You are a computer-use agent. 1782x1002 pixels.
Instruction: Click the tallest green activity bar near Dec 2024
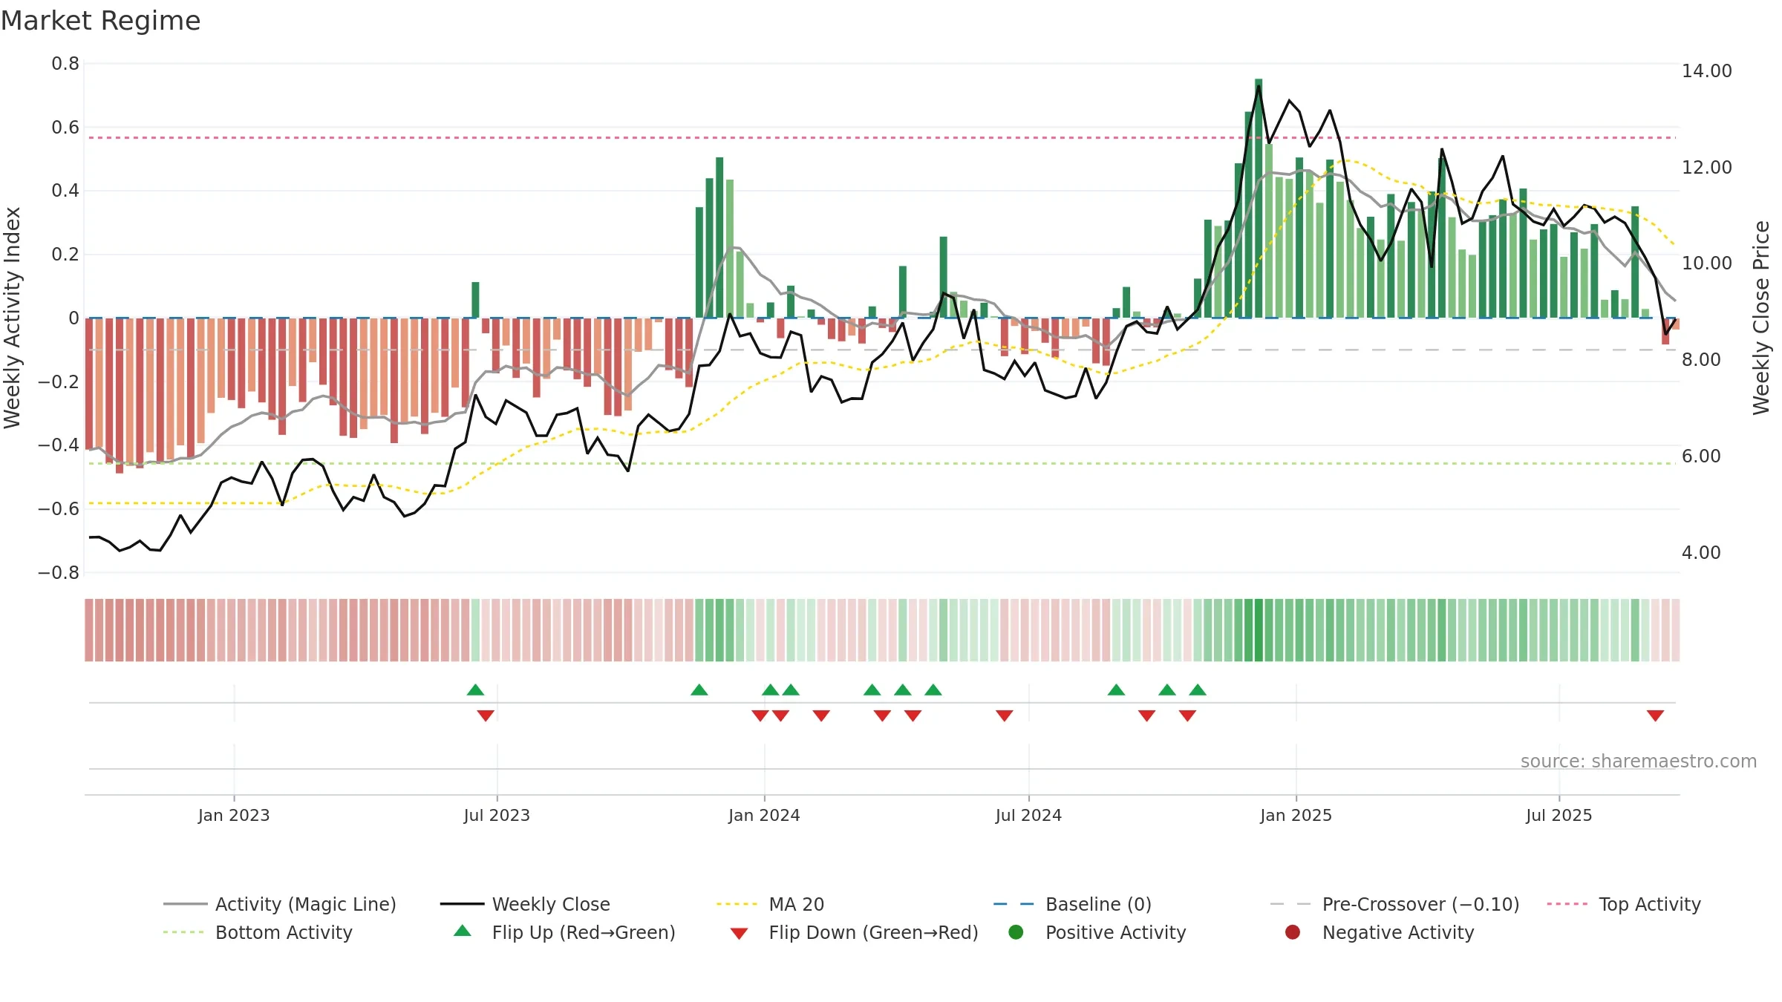pyautogui.click(x=1259, y=198)
